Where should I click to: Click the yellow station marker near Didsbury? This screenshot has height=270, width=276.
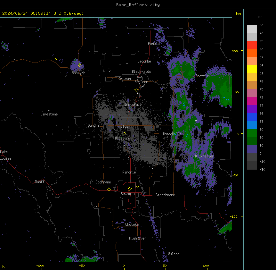[124, 134]
